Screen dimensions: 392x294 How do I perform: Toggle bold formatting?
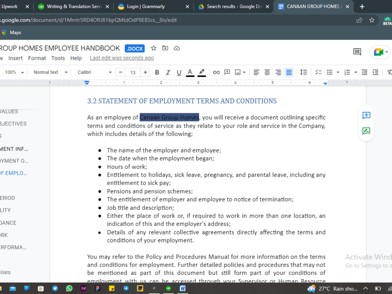[157, 73]
